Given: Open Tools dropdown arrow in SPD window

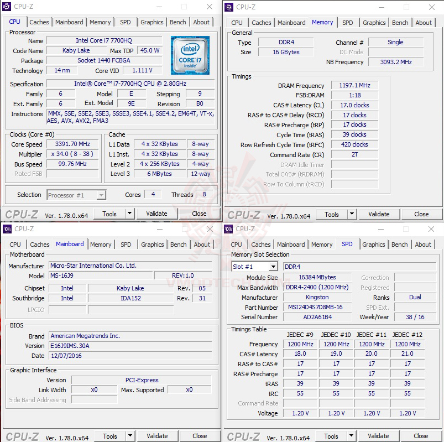Looking at the screenshot, I should [x=351, y=436].
